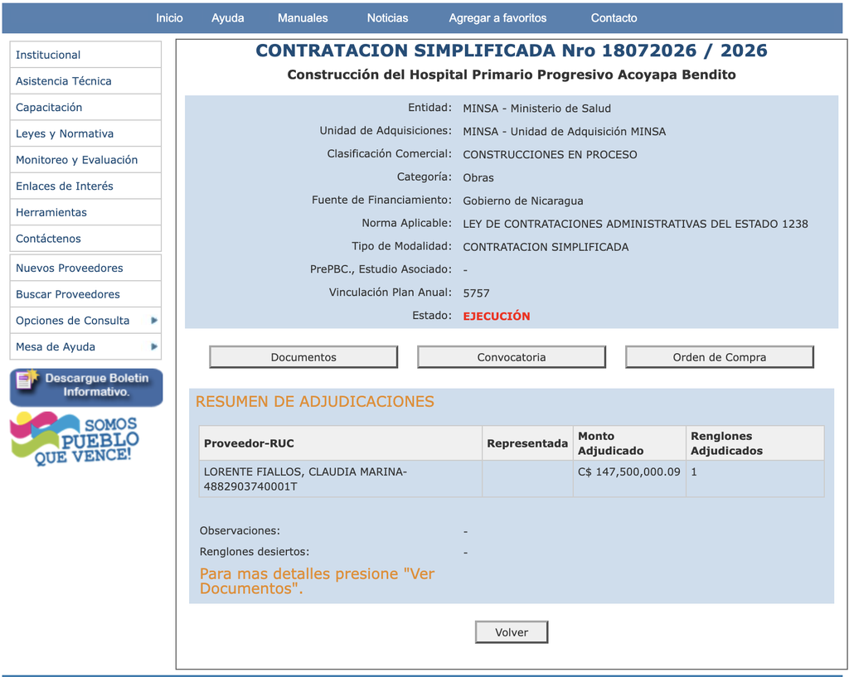Select Agregar a favoritos
The image size is (849, 677).
click(x=497, y=18)
